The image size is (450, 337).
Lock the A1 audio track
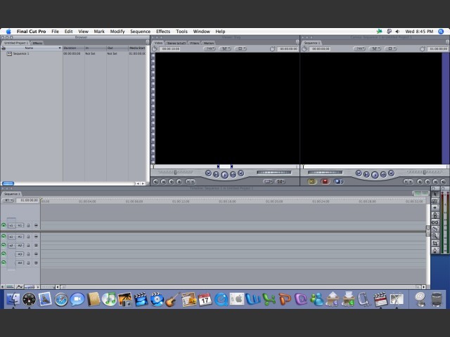(x=28, y=237)
